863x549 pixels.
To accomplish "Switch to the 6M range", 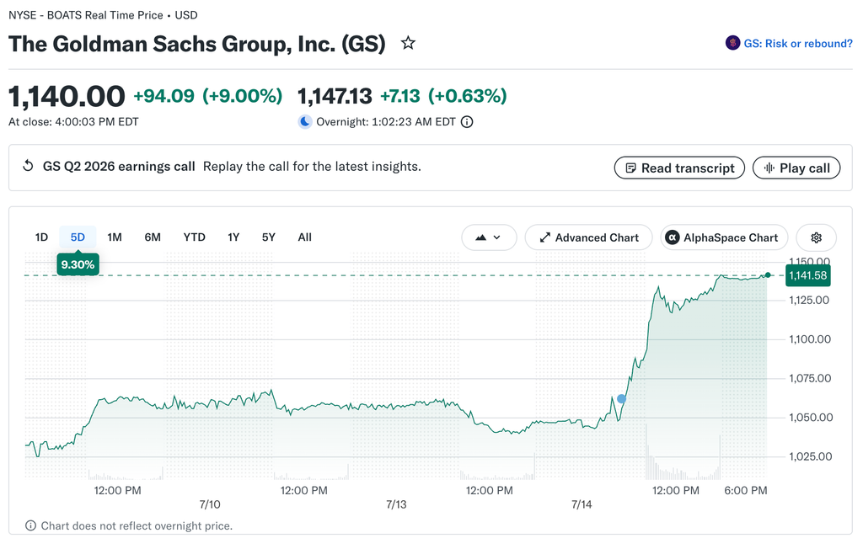I will click(x=153, y=237).
